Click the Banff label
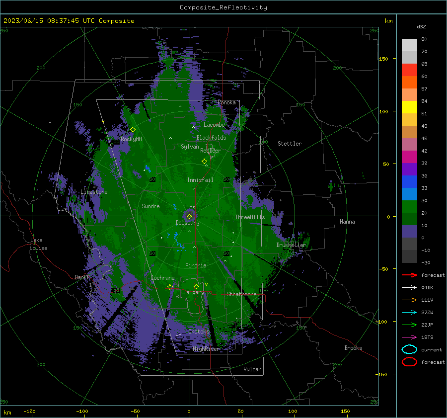This screenshot has height=418, width=447. coord(82,277)
